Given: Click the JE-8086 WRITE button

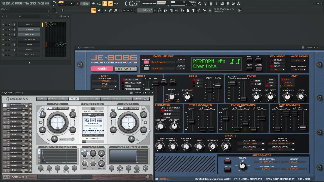Looking at the screenshot, I should coord(258,69).
